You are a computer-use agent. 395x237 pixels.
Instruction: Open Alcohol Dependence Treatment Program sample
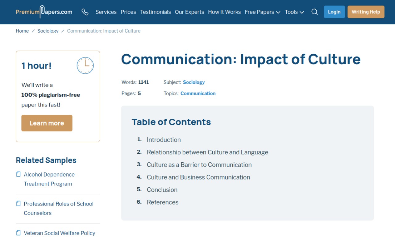pos(49,179)
